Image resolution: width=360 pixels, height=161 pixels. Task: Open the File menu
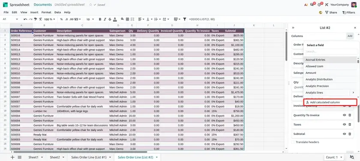(x=6, y=12)
